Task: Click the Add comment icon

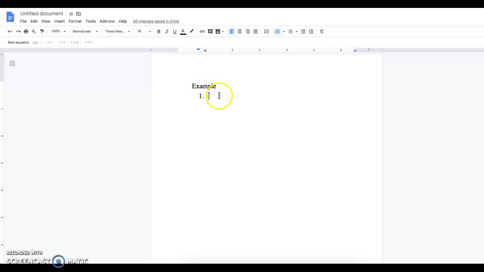Action: [210, 31]
